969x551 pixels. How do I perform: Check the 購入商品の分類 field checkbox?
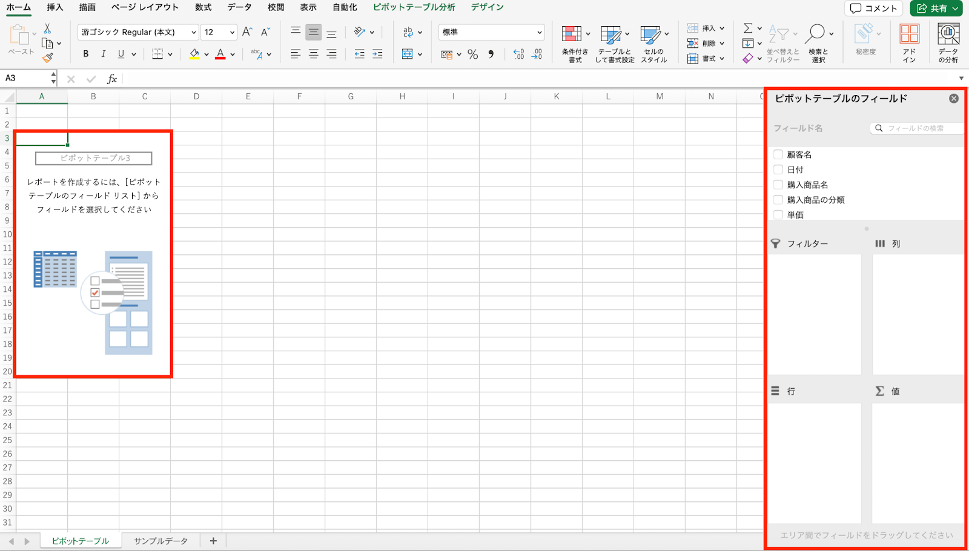coord(778,200)
